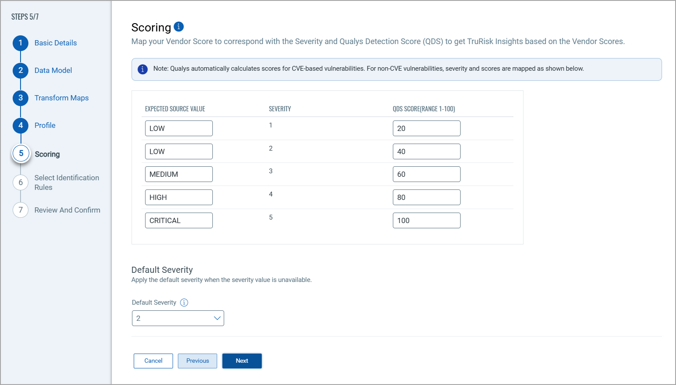Click step 1 circle for Basic Details

pyautogui.click(x=21, y=43)
